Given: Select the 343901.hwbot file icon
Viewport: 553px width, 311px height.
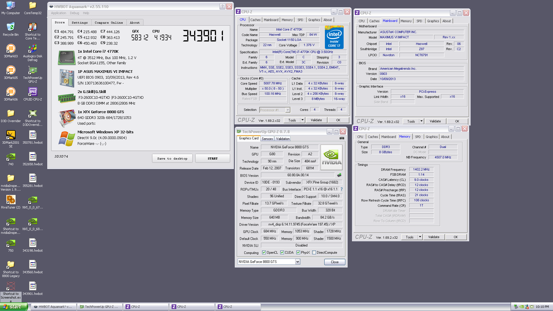Looking at the screenshot, I should [33, 288].
